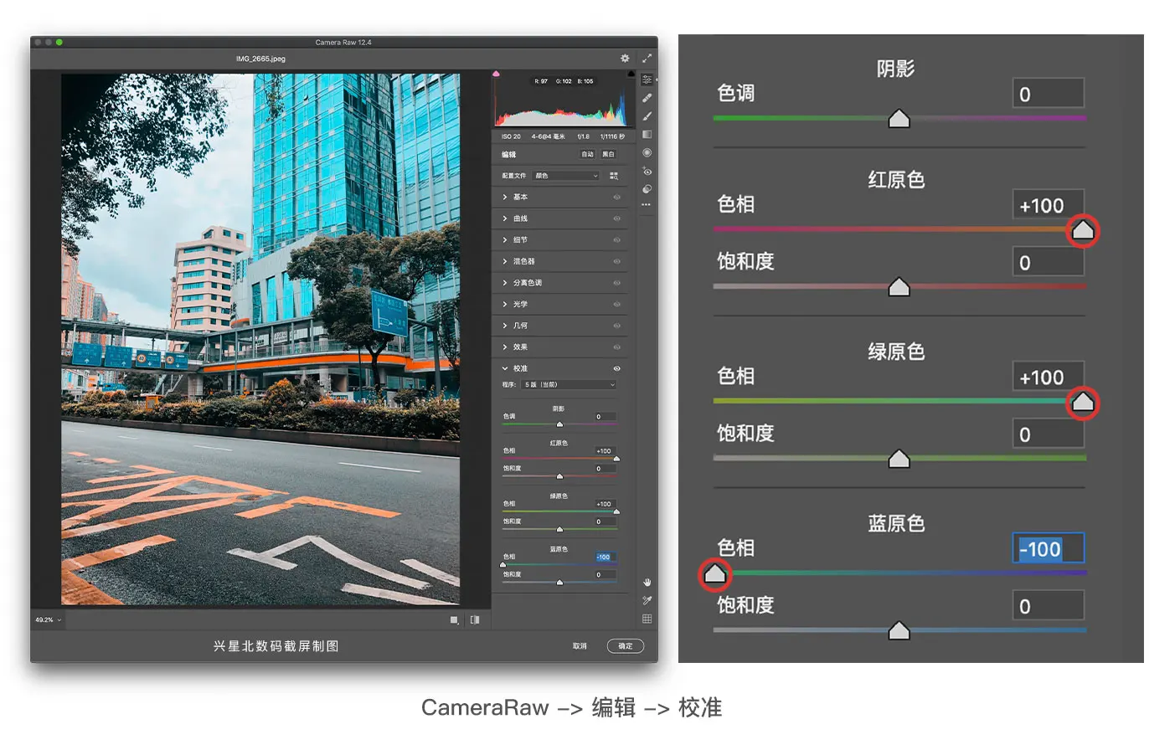Image resolution: width=1175 pixels, height=745 pixels.
Task: Click the small 蓝原色 色相 slider handle
Action: coord(502,565)
